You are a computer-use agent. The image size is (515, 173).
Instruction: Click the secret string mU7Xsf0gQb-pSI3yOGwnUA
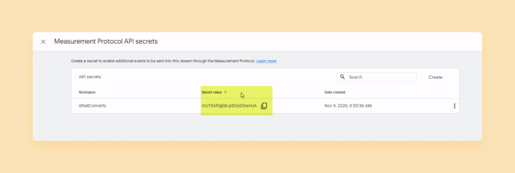click(229, 106)
